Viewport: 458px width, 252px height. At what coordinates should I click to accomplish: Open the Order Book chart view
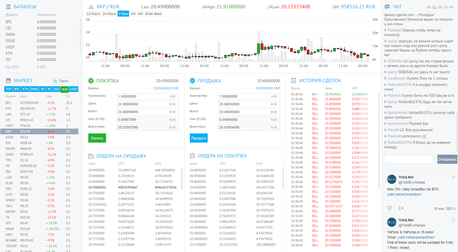click(x=153, y=14)
